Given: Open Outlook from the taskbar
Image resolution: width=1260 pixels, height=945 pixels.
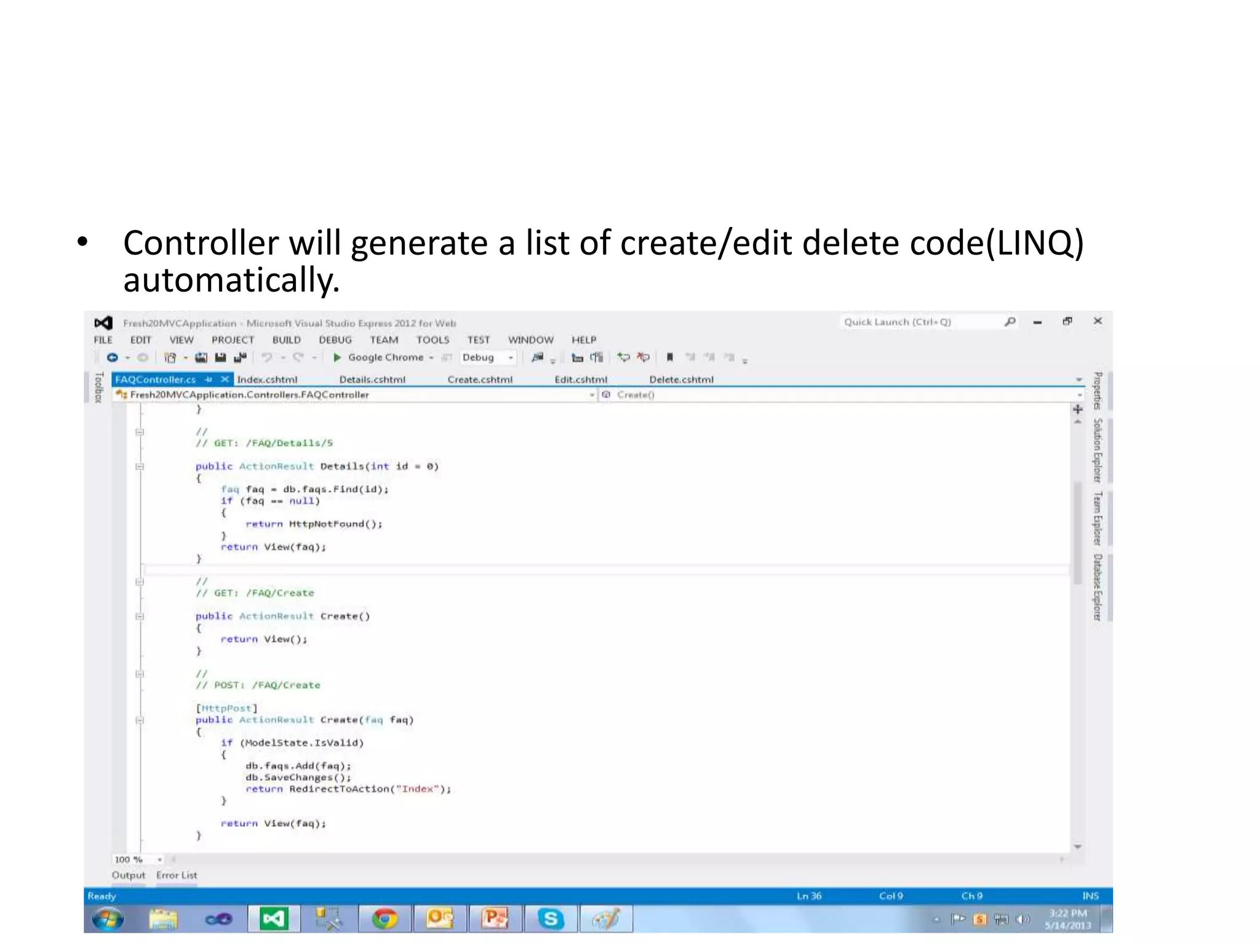Looking at the screenshot, I should [x=440, y=919].
